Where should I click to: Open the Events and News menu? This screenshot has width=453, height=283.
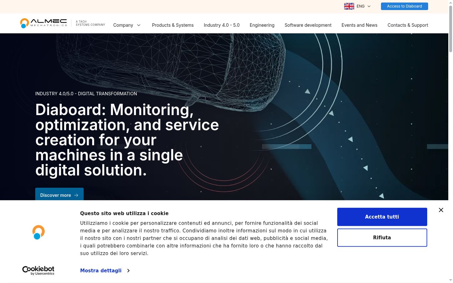coord(359,25)
